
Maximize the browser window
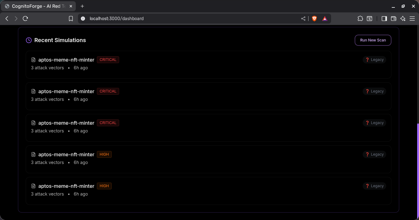point(403,6)
